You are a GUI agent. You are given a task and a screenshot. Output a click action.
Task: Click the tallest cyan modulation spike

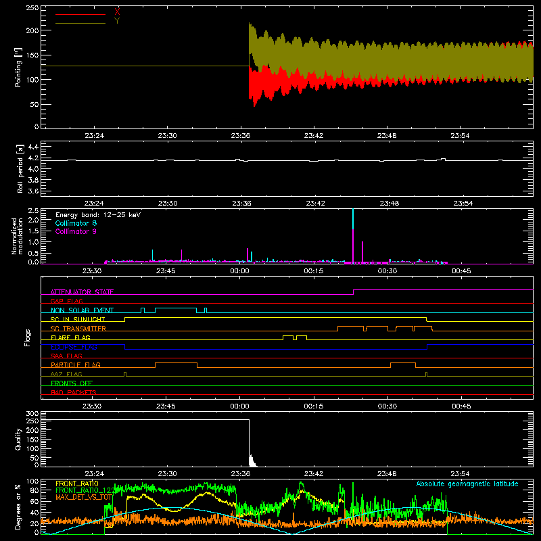(353, 218)
